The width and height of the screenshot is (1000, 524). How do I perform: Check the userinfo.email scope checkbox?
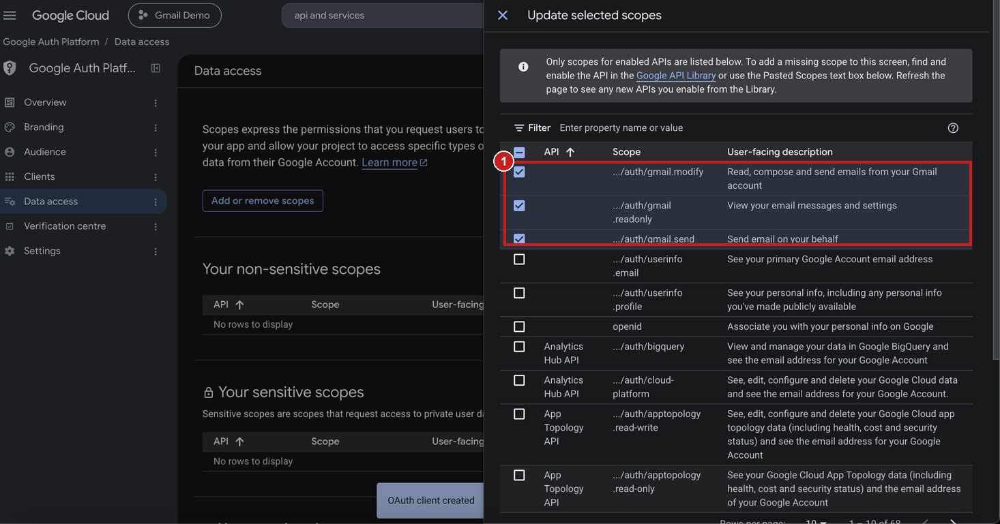[x=519, y=260]
